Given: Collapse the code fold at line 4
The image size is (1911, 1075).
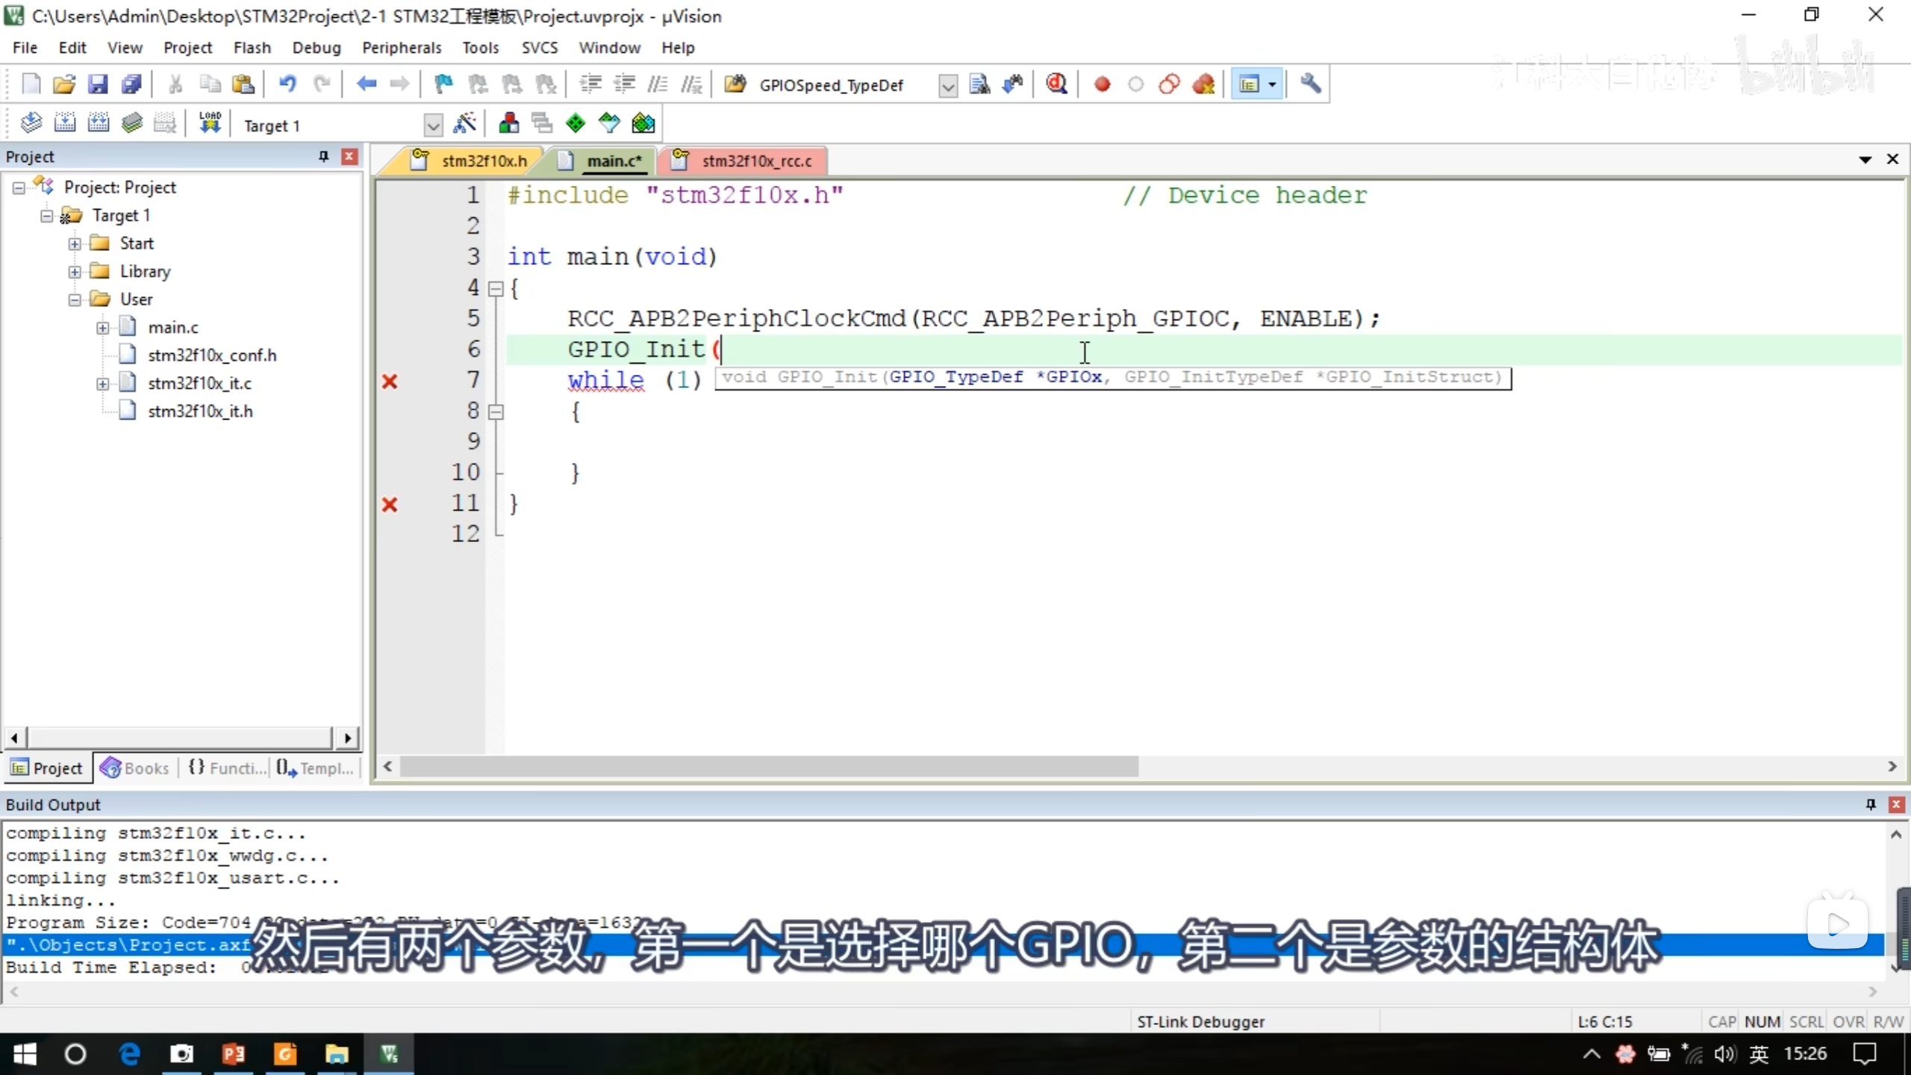Looking at the screenshot, I should click(496, 289).
